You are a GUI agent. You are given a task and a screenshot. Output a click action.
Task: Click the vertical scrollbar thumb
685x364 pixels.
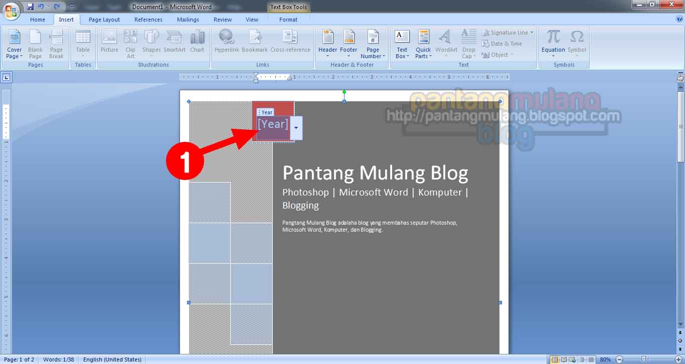680,127
